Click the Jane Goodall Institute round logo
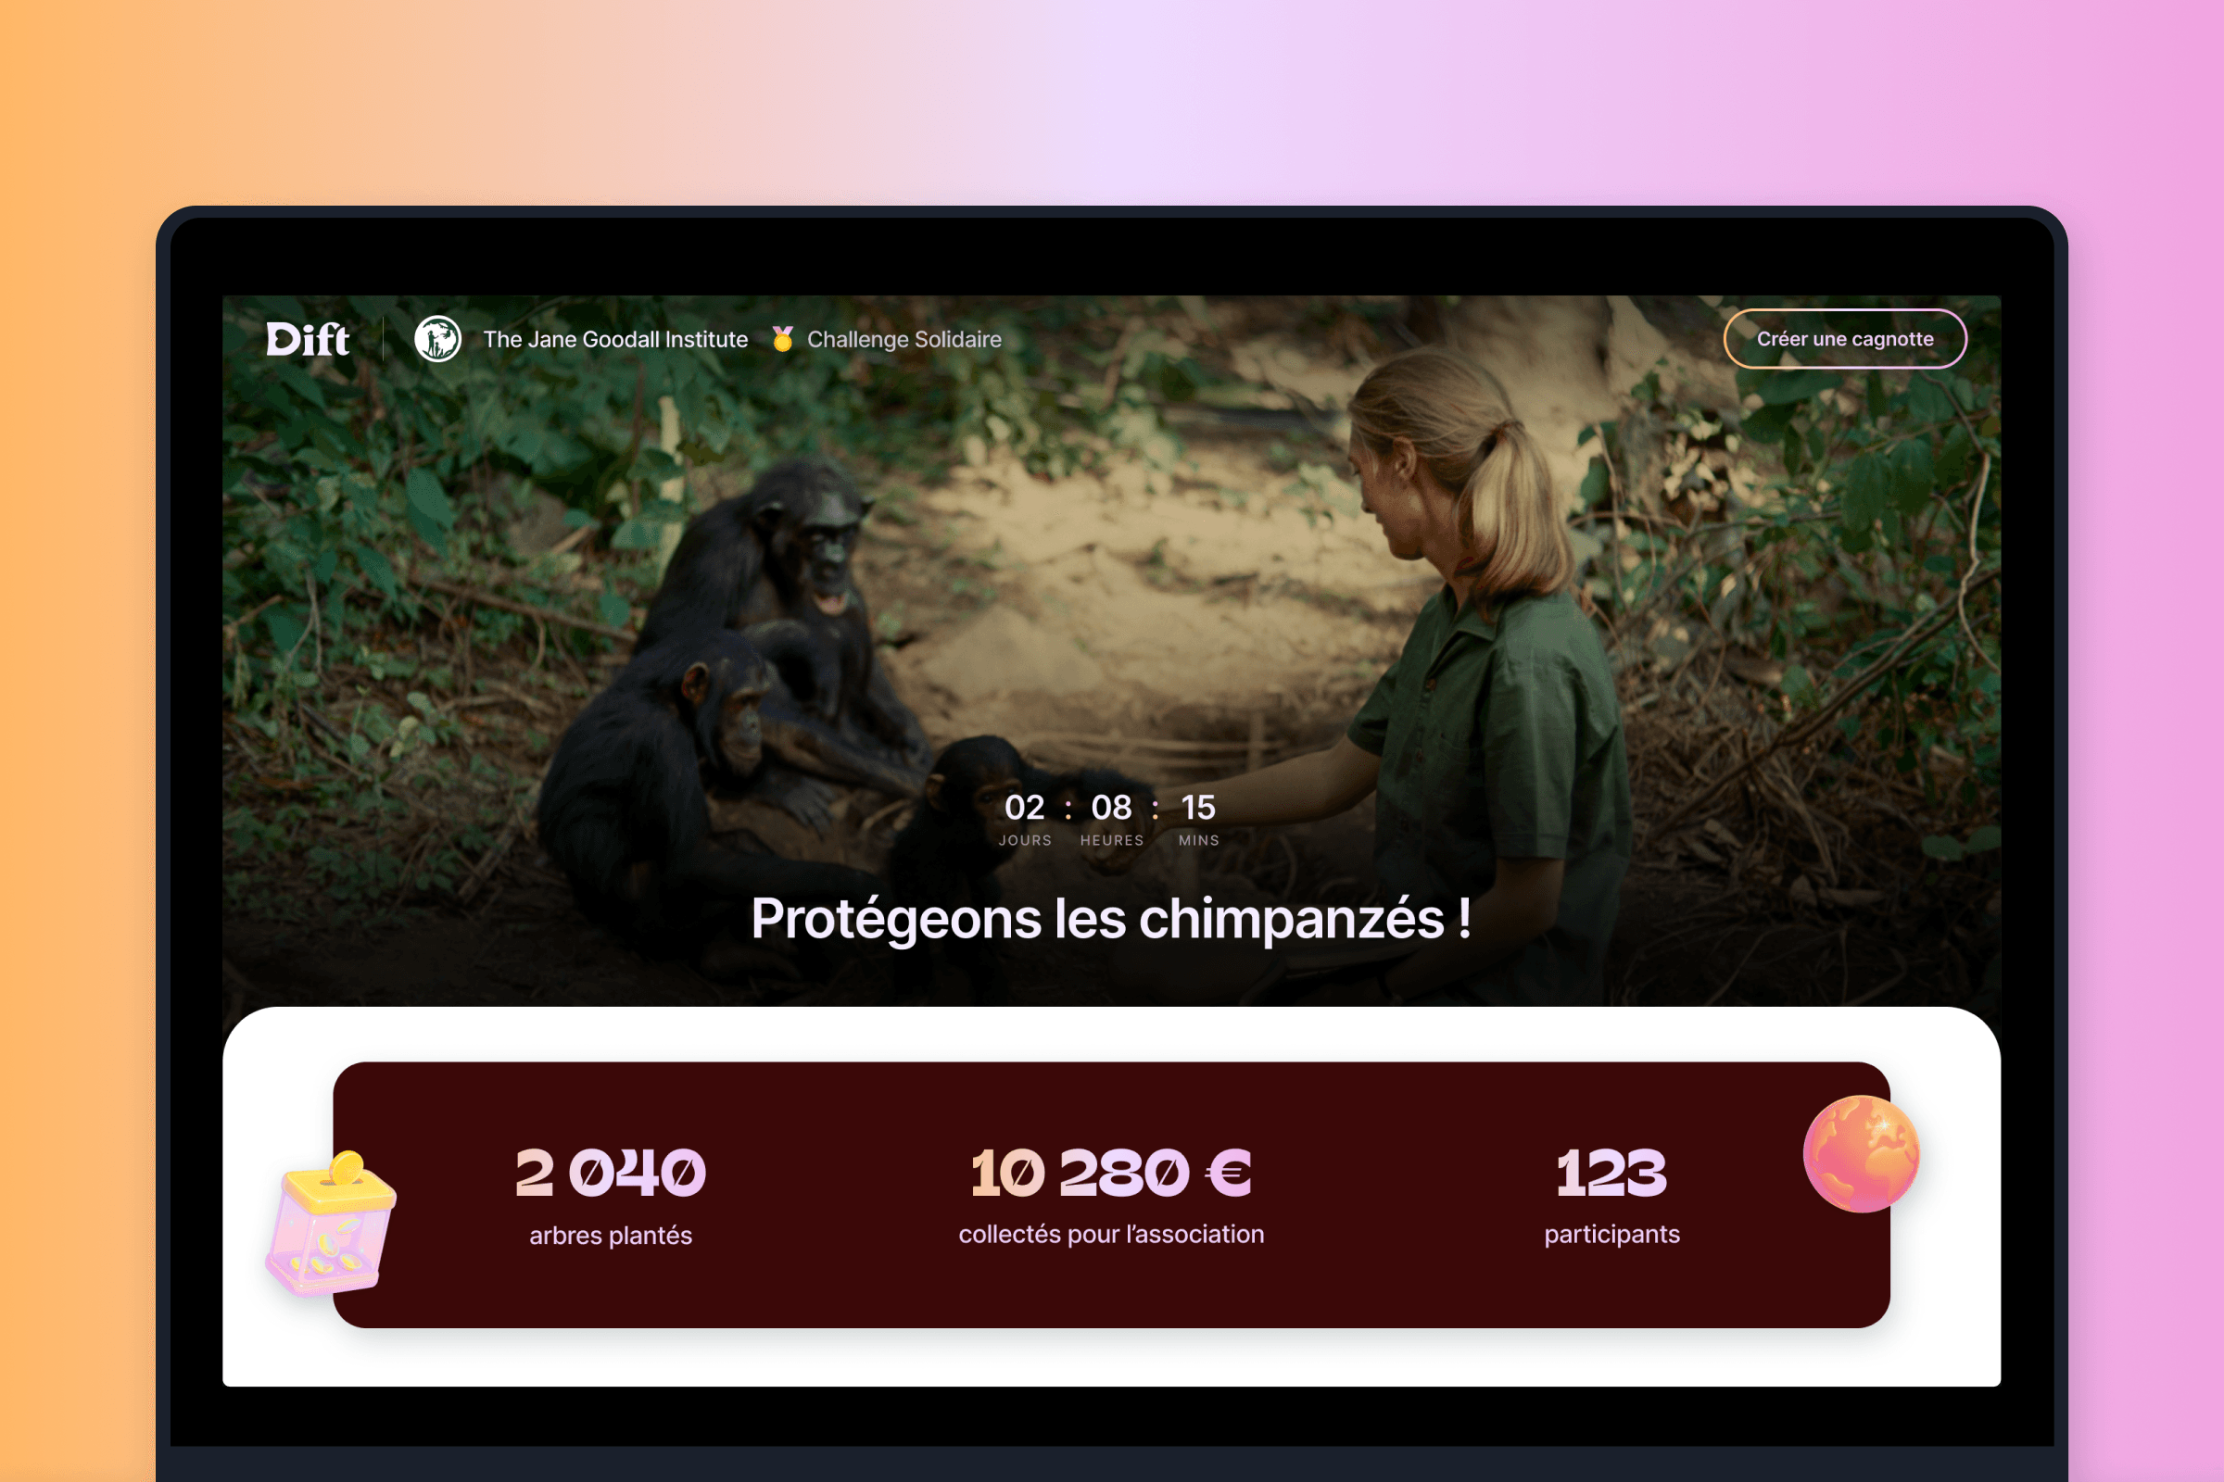This screenshot has width=2224, height=1482. pos(437,338)
